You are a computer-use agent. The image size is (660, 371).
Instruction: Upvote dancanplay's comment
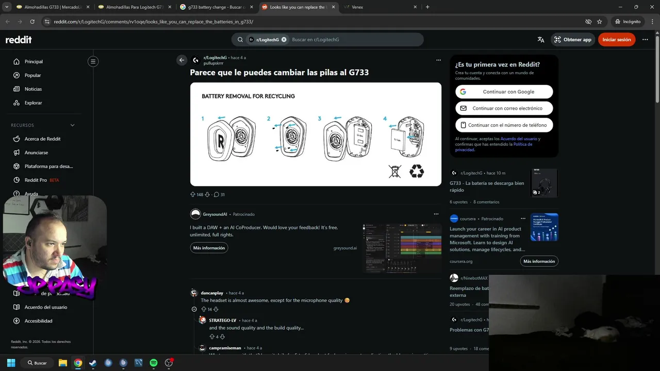pos(204,309)
